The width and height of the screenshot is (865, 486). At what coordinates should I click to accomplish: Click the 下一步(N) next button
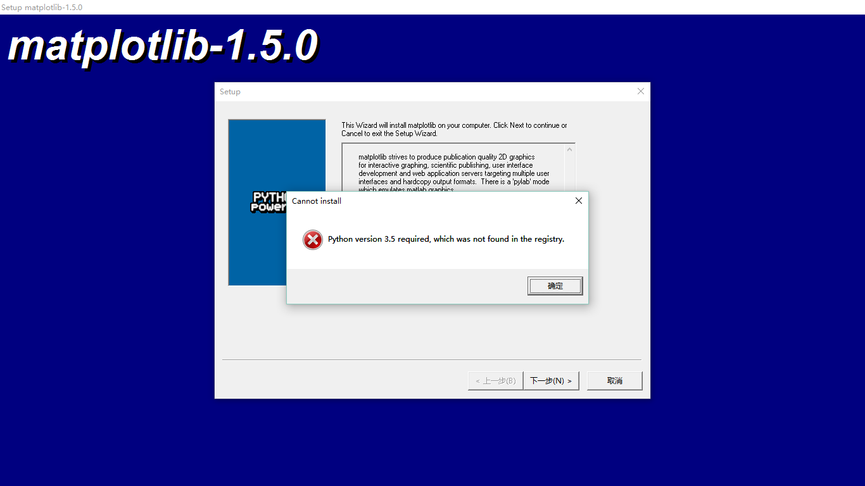tap(551, 380)
